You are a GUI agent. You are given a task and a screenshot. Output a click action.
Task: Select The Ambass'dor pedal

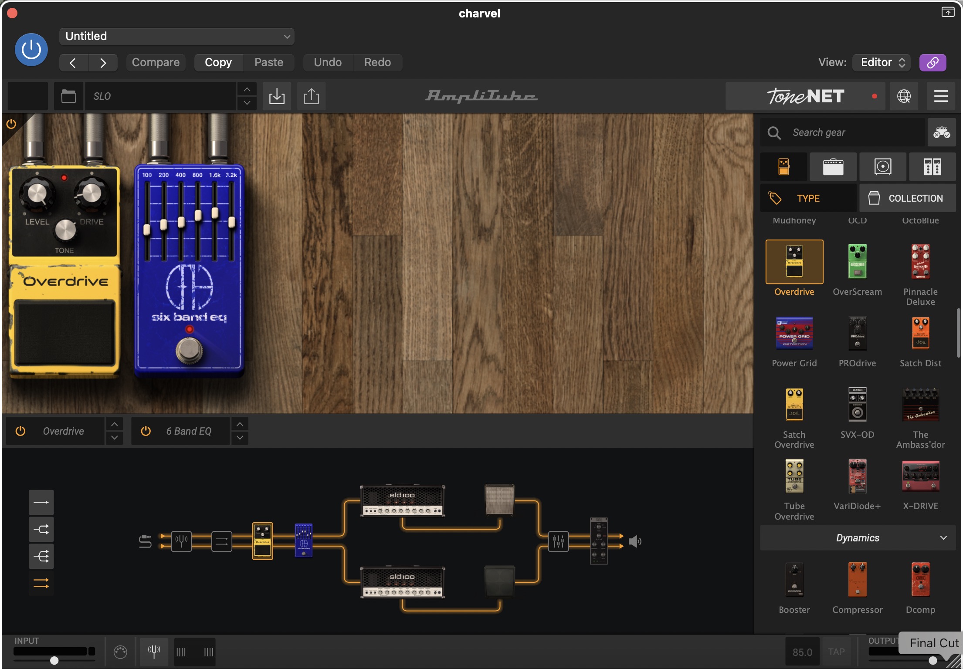pyautogui.click(x=920, y=405)
